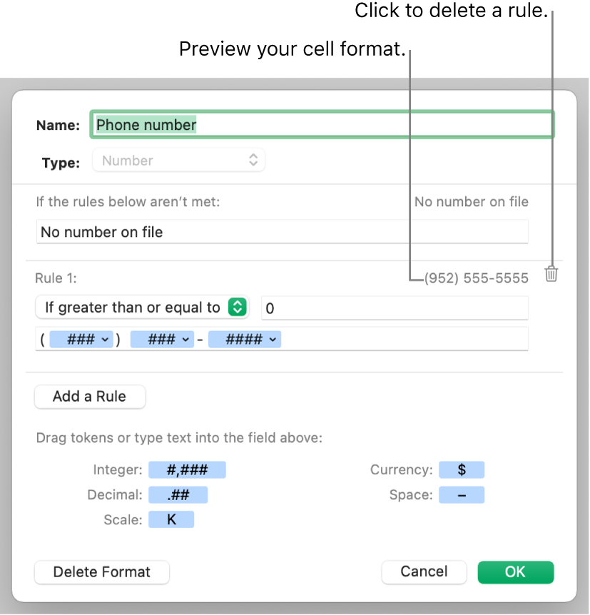Screen dimensions: 590x615
Task: Click the trash icon to delete Rule 1
Action: [550, 274]
